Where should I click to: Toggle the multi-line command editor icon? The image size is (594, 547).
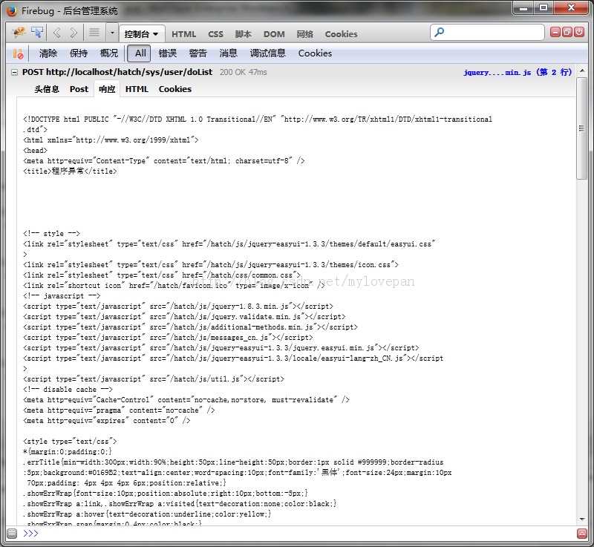point(94,33)
